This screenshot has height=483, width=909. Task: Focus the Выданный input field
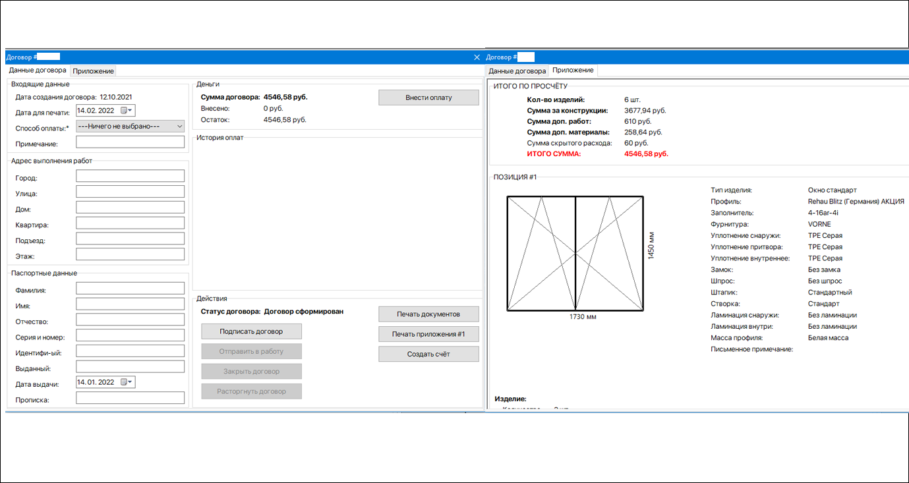coord(131,366)
